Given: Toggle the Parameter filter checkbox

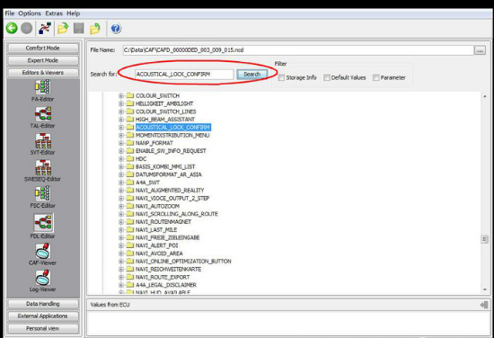Looking at the screenshot, I should tap(375, 77).
